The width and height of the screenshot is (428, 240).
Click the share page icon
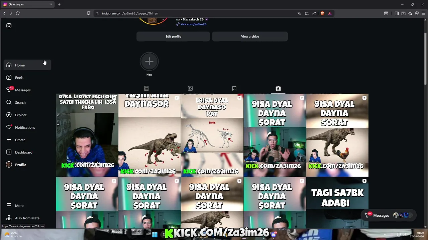tap(314, 13)
